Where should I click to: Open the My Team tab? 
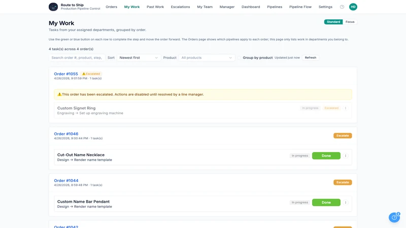coord(205,7)
